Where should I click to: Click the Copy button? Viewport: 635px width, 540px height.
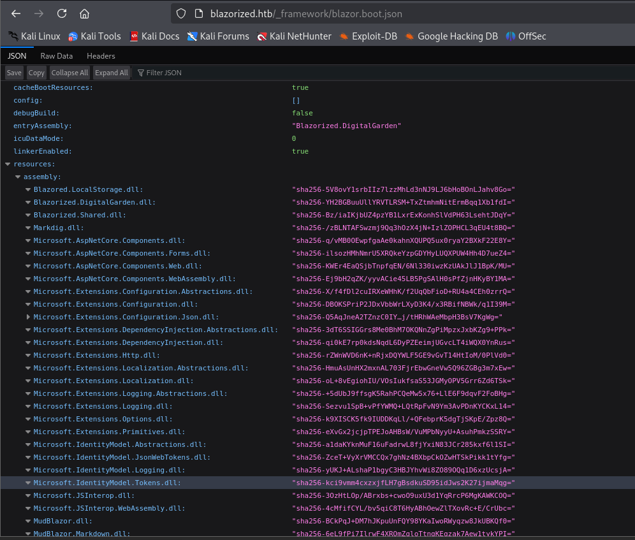(36, 73)
